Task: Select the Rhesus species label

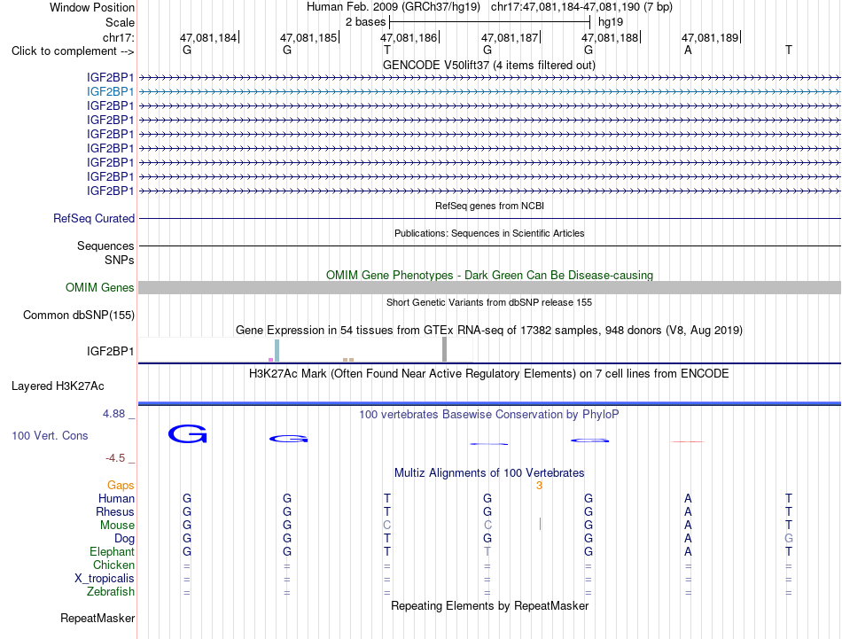Action: click(x=115, y=511)
